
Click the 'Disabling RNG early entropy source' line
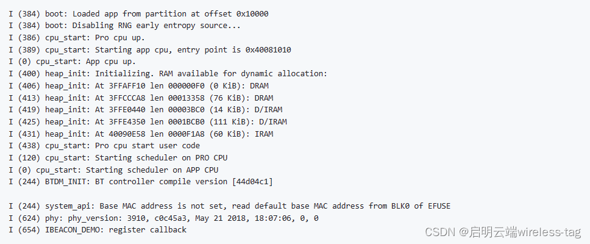[x=124, y=26]
